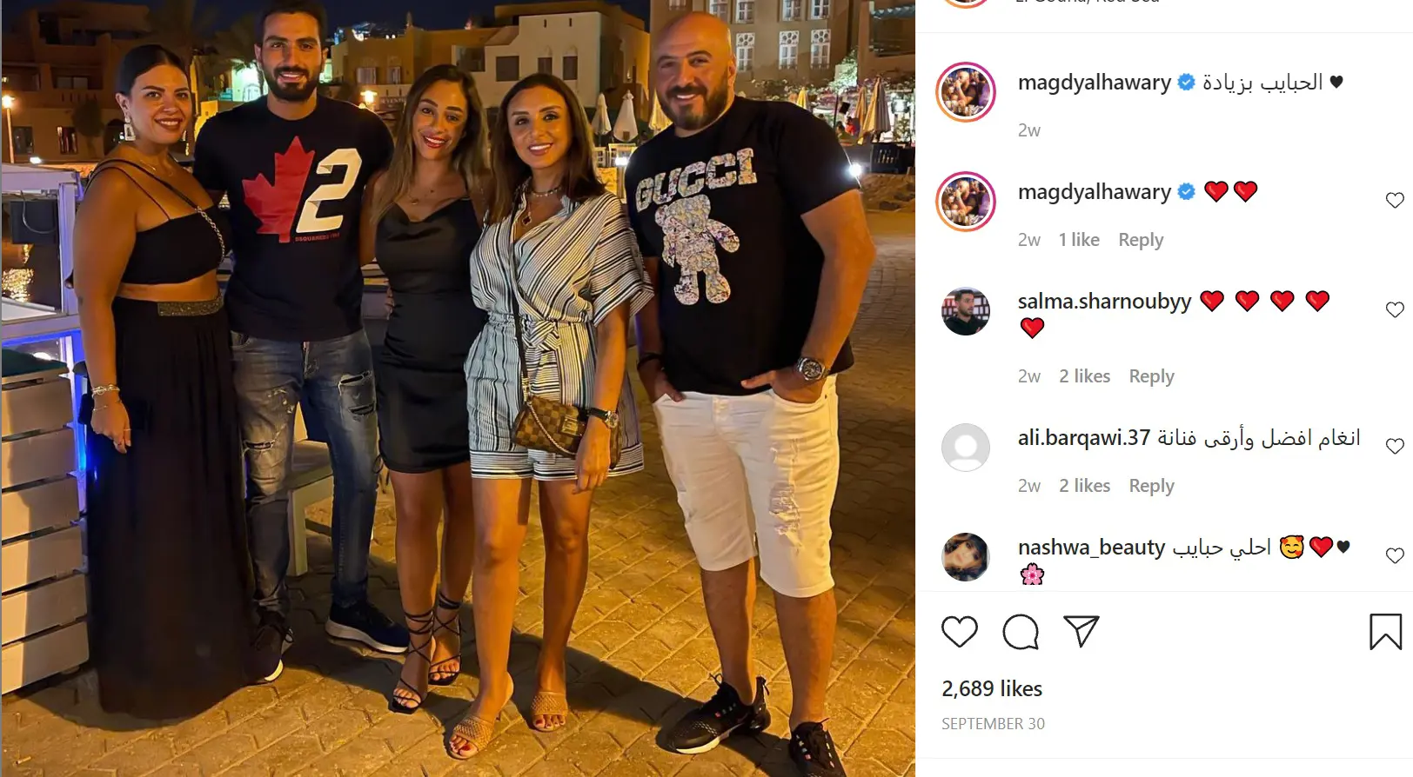The width and height of the screenshot is (1413, 777).
Task: Like magdyalhawary's hearts comment
Action: point(1395,201)
